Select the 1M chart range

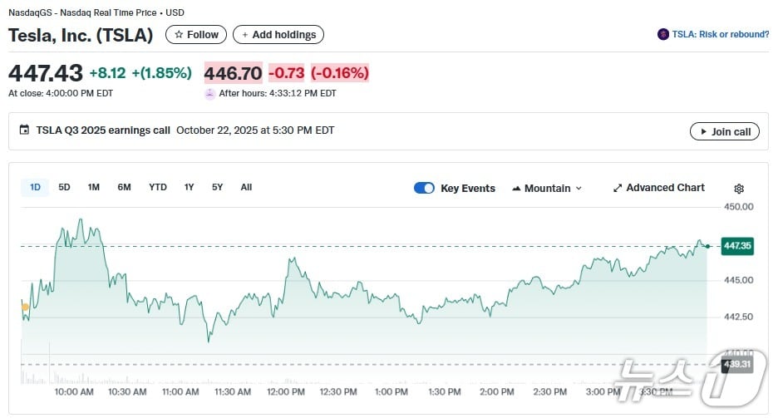(94, 187)
